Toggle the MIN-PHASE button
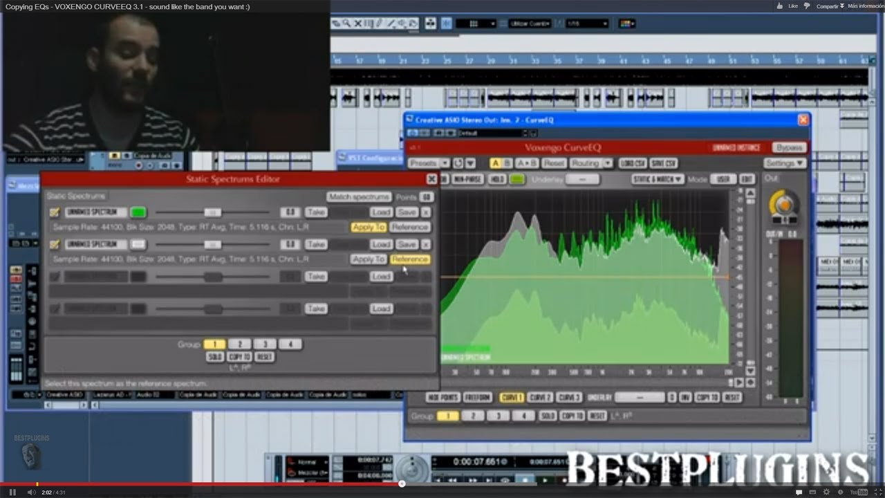885x498 pixels. tap(469, 179)
